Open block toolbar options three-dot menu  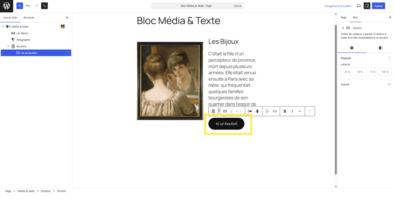[310, 111]
